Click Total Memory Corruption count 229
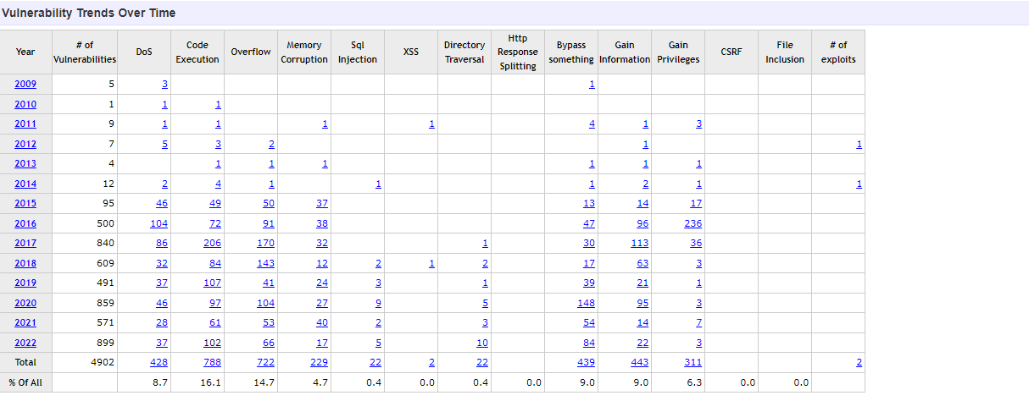 click(x=320, y=362)
